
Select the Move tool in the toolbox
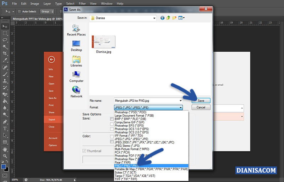tap(5, 27)
